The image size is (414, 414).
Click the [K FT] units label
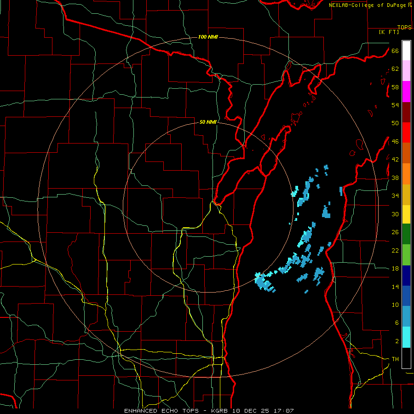pos(389,32)
